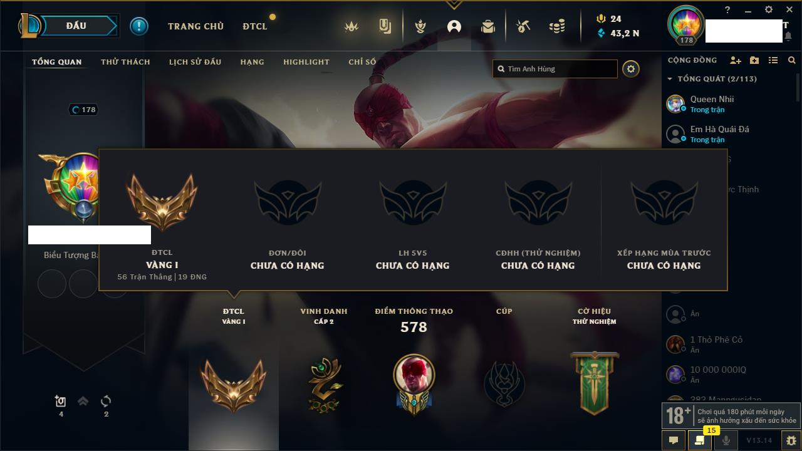This screenshot has width=802, height=451.
Task: Open the missions icon with badge 15
Action: [699, 440]
